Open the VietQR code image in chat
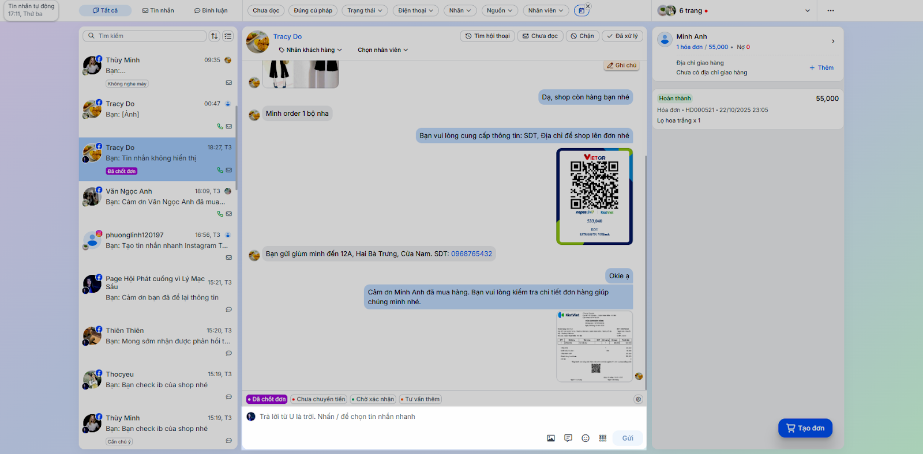This screenshot has height=454, width=923. [595, 196]
